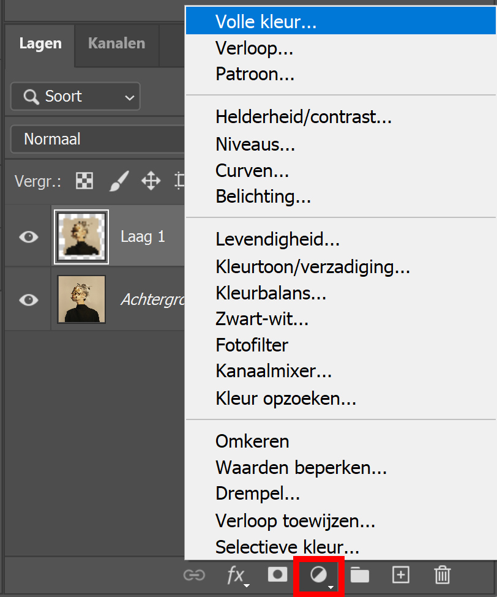Lock position with move arrows icon

click(x=151, y=181)
